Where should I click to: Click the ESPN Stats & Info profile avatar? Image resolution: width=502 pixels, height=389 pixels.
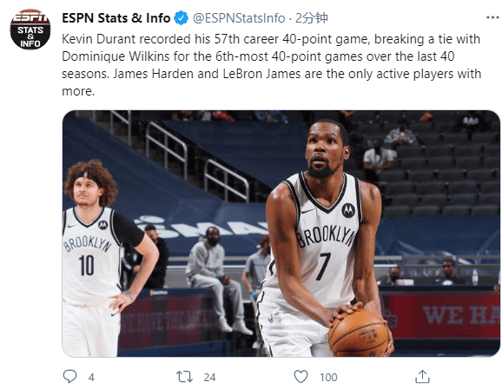30,30
